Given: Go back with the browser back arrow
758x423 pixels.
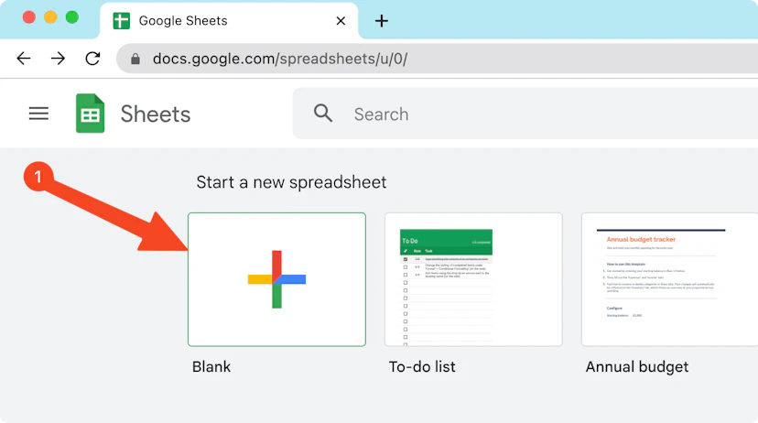Looking at the screenshot, I should coord(23,59).
